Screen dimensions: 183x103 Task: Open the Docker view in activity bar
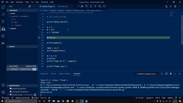tap(3, 43)
